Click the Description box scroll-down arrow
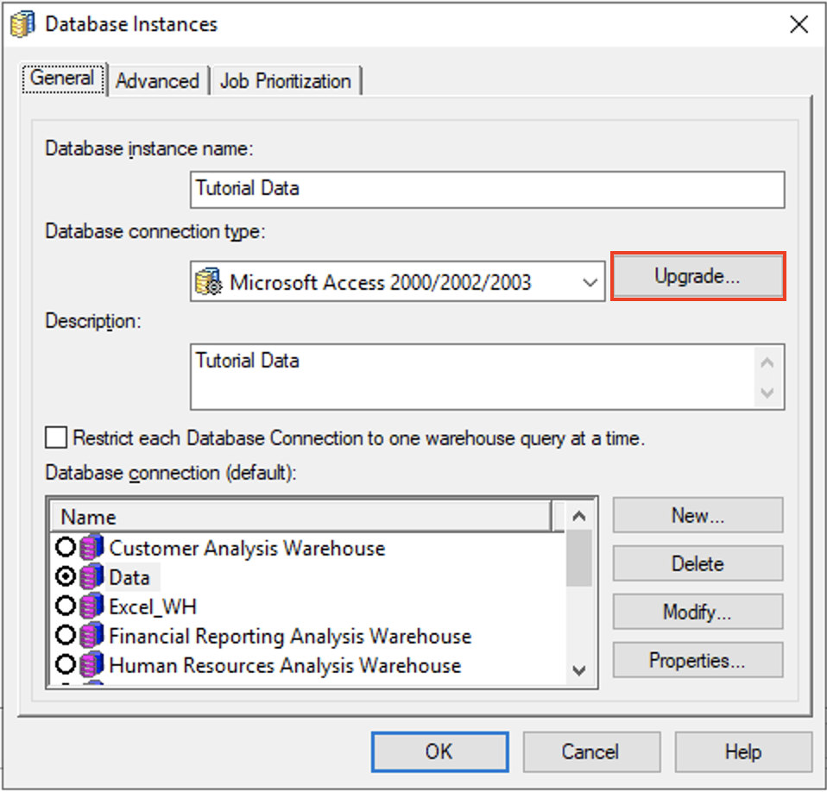Image resolution: width=827 pixels, height=792 pixels. coord(767,395)
